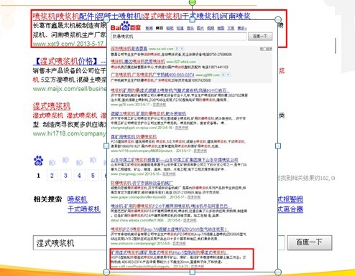Click the 防爆喷浆机 search box in front image
355x276 pixels.
coord(179,37)
